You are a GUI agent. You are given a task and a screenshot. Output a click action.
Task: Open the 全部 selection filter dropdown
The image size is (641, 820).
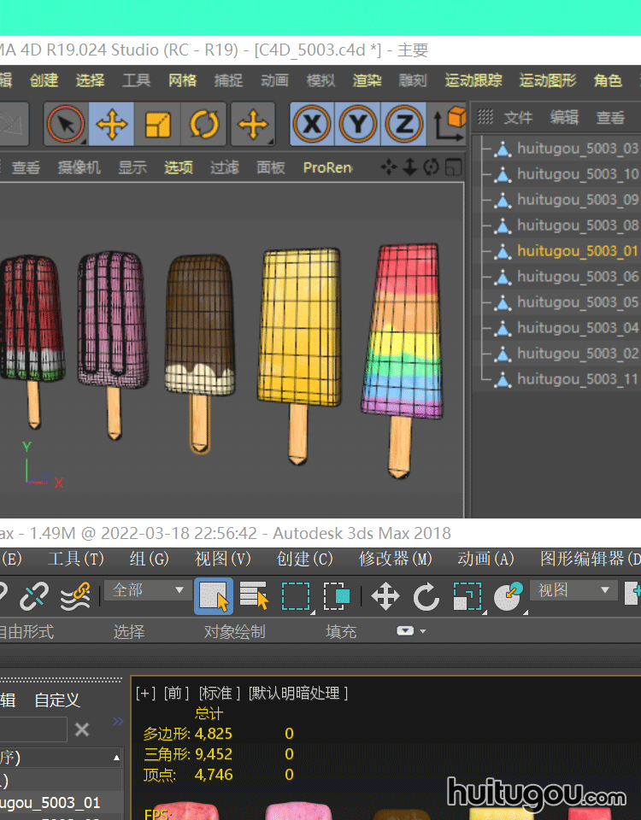146,590
